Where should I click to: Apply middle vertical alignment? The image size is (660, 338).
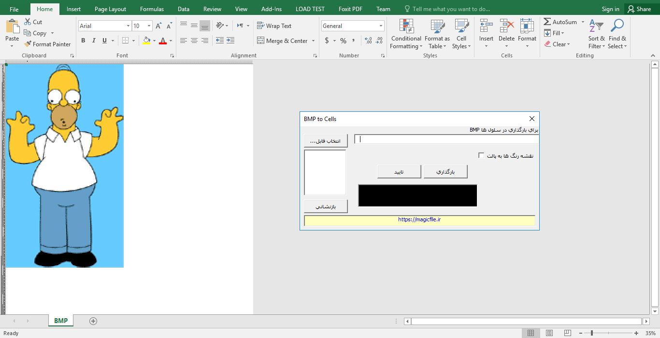coord(194,26)
